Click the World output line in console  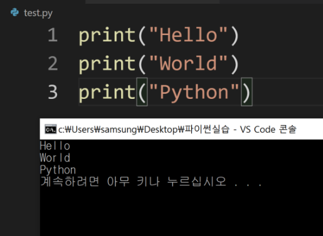pos(55,158)
